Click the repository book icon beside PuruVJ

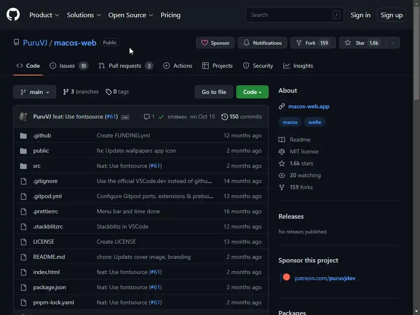point(16,42)
